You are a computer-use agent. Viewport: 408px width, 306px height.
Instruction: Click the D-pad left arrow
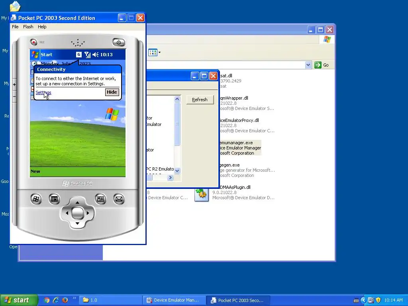coord(67,213)
